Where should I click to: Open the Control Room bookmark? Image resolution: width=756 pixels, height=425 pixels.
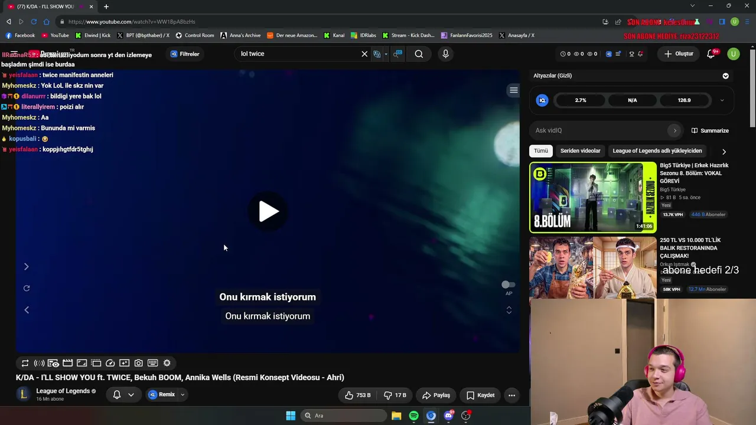(x=195, y=35)
